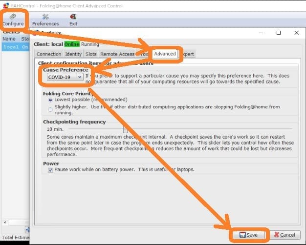
Task: Select the local client row
Action: click(x=16, y=47)
